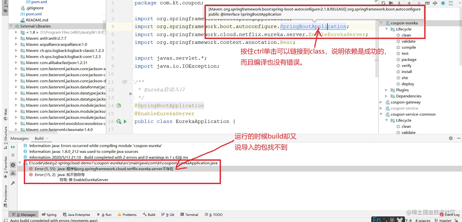Screen dimensions: 462x222
Task: Click the Spring gutter icon on line 14
Action: 119,105
